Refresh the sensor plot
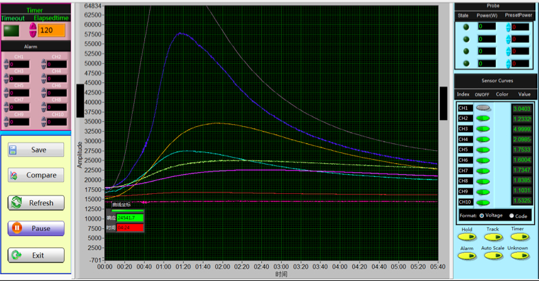 point(36,203)
